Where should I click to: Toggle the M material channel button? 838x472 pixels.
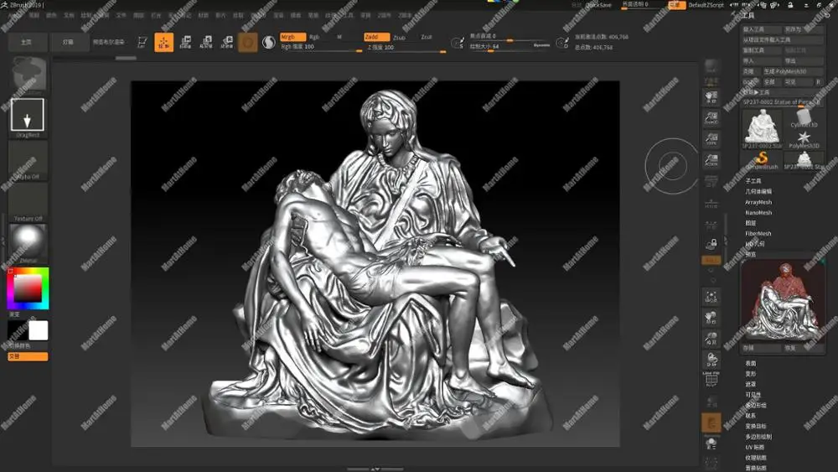339,37
